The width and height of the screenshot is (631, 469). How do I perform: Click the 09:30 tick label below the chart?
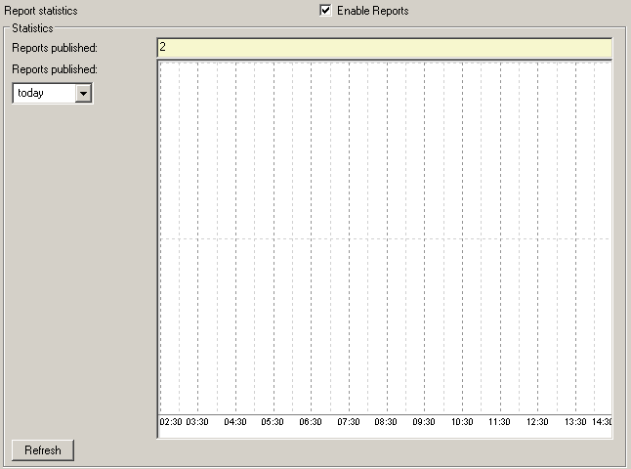424,422
